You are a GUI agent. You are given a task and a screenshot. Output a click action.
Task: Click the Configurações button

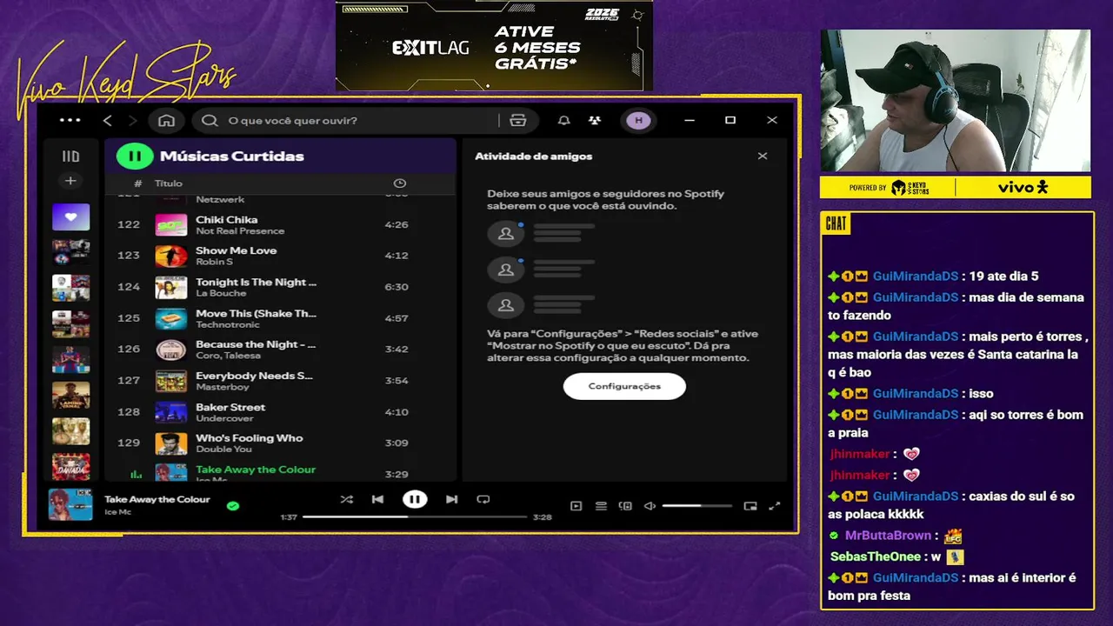pyautogui.click(x=624, y=386)
